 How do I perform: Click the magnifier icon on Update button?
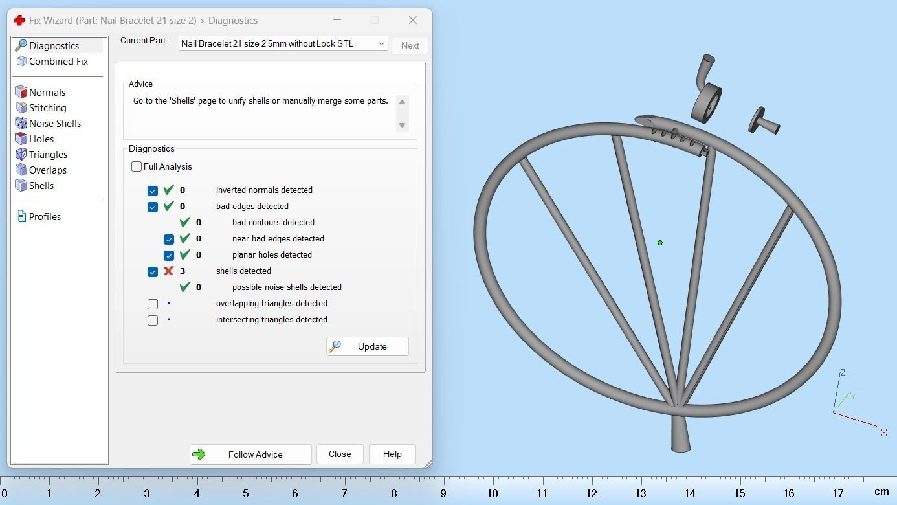335,346
